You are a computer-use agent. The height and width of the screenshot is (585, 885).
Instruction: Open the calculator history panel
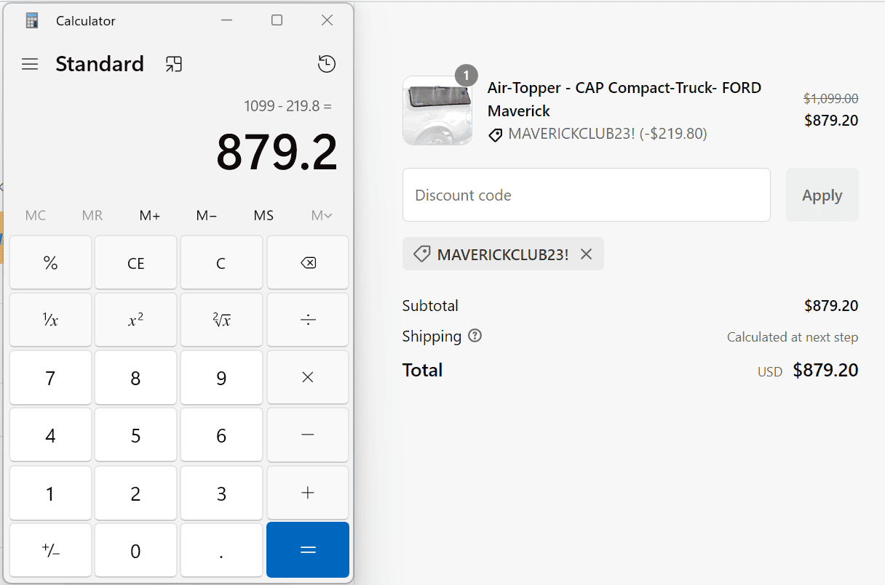pyautogui.click(x=327, y=64)
